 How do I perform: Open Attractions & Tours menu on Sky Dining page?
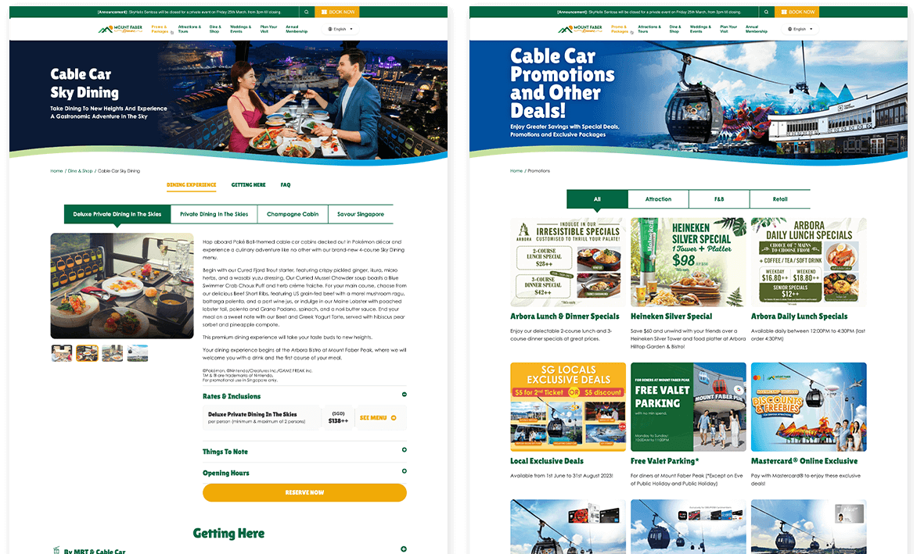189,29
